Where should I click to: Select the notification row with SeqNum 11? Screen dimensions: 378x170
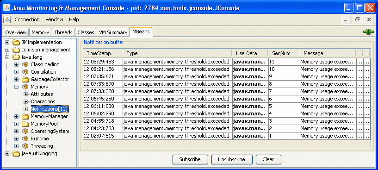[x=227, y=62]
